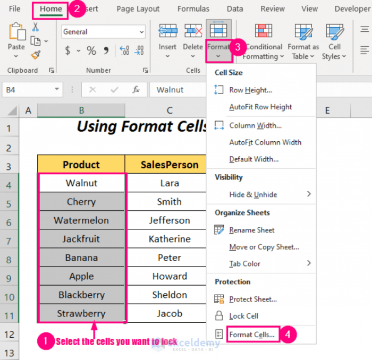This screenshot has width=372, height=360.
Task: Choose AutoFit Column Width
Action: point(261,142)
